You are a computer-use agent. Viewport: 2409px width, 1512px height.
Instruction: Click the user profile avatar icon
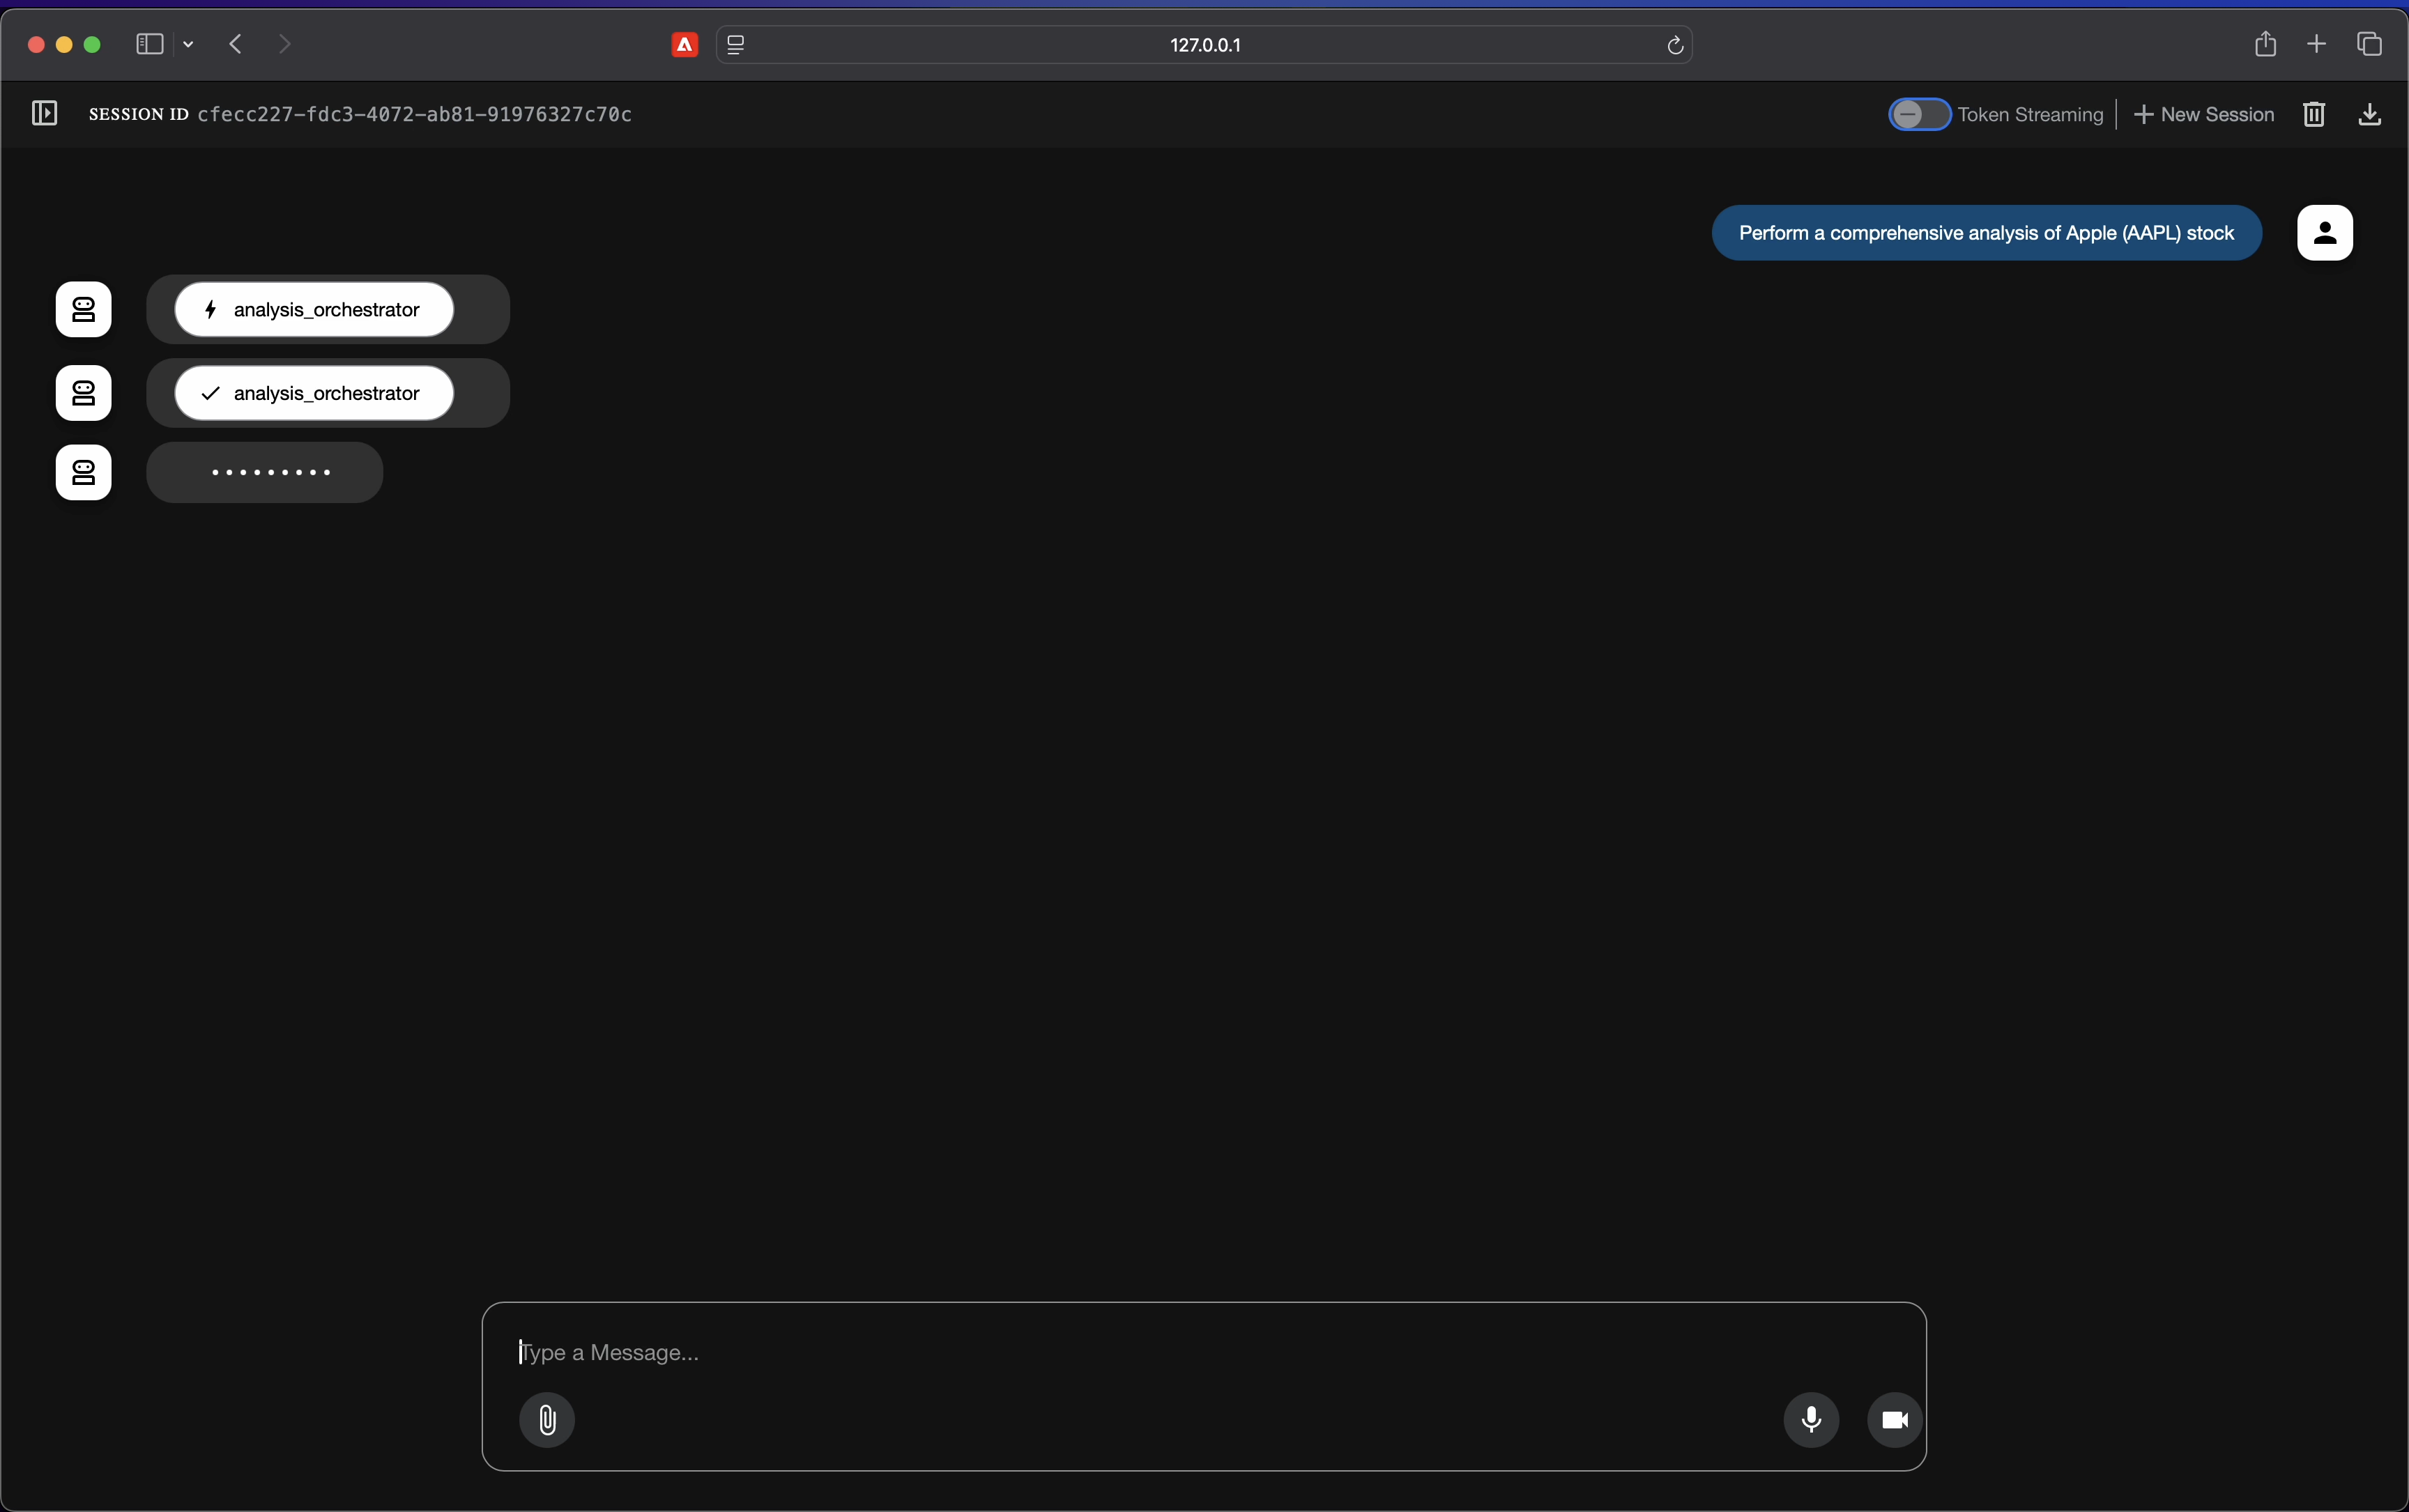pyautogui.click(x=2324, y=233)
